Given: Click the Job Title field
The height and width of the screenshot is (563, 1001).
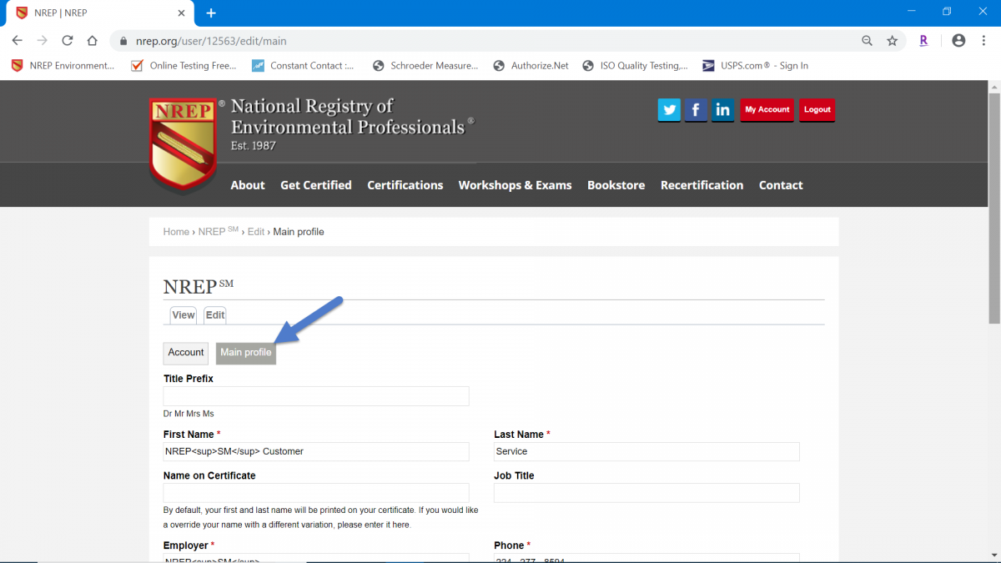Looking at the screenshot, I should (x=646, y=493).
